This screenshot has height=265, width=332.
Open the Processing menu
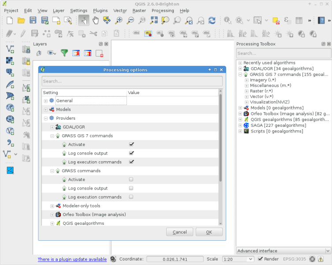coord(163,11)
